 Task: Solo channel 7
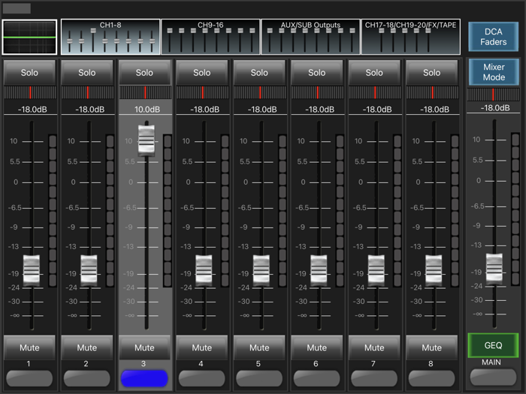(374, 72)
